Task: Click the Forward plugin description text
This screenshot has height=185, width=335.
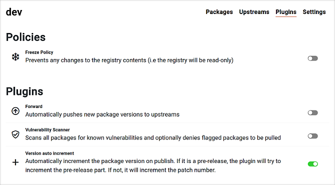Action: pos(102,114)
